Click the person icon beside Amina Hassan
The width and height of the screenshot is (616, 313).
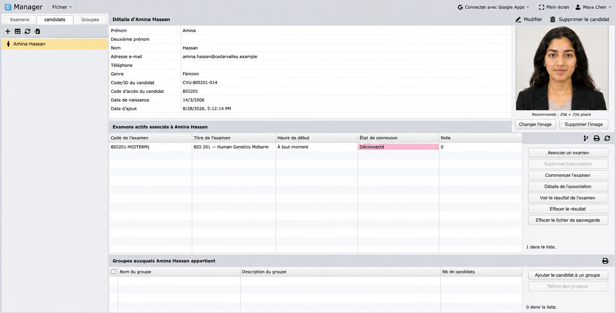(8, 44)
